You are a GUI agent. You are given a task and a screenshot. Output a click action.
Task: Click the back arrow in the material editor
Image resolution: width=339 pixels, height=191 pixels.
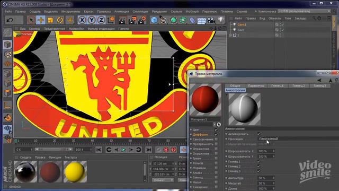(319, 80)
